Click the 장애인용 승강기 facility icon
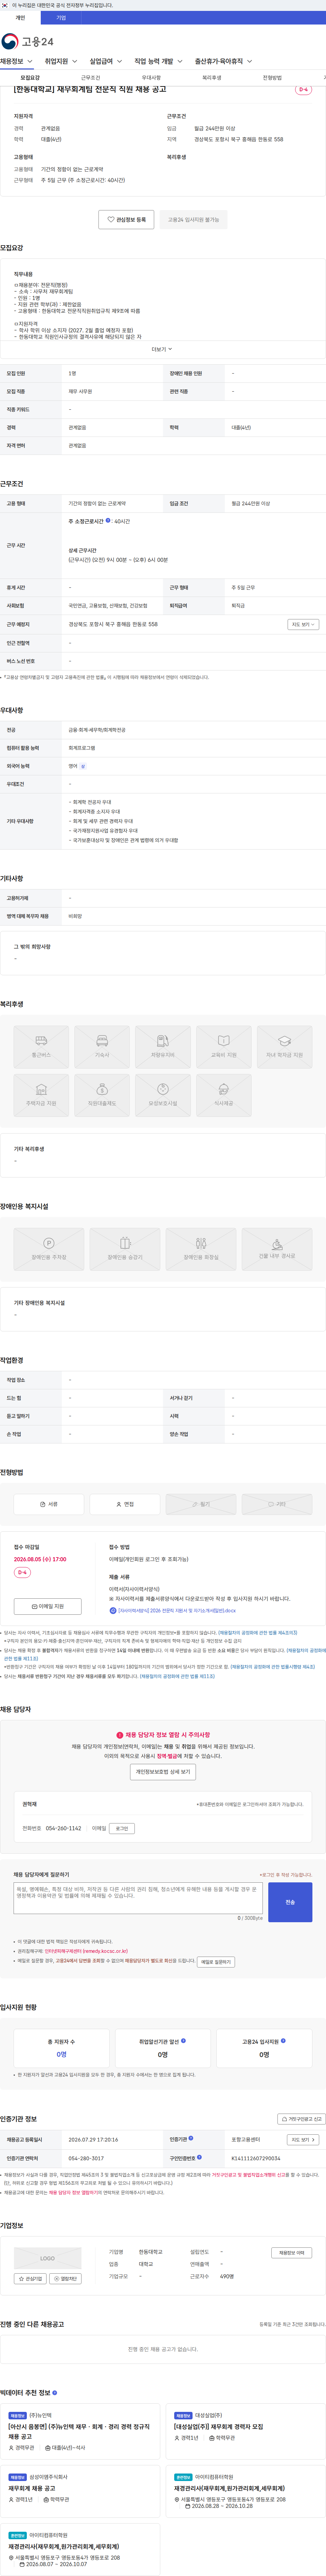This screenshot has height=2576, width=326. [125, 1249]
